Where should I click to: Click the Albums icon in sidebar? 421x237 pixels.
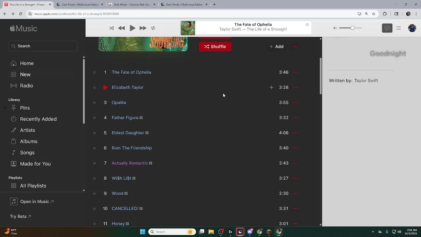(x=13, y=142)
